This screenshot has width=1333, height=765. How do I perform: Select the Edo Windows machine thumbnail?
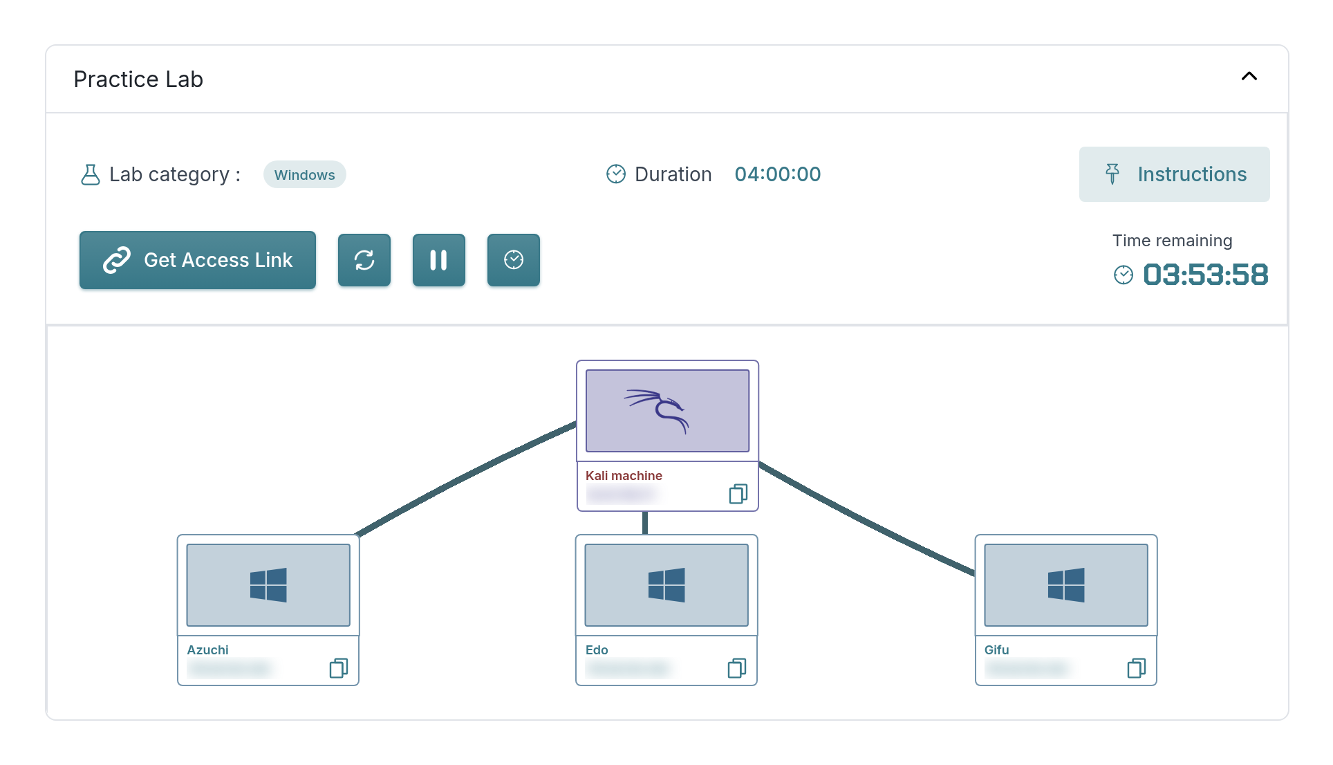[x=666, y=585]
